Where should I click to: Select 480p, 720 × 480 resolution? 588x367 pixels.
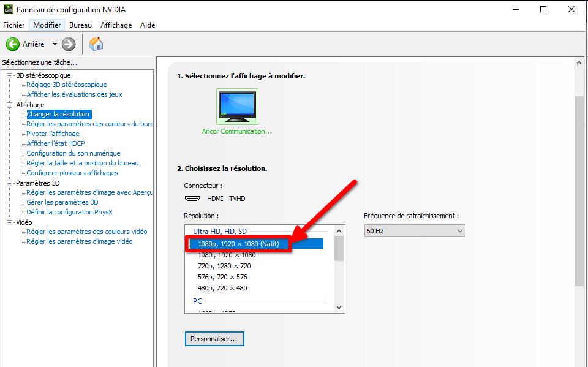click(x=222, y=288)
